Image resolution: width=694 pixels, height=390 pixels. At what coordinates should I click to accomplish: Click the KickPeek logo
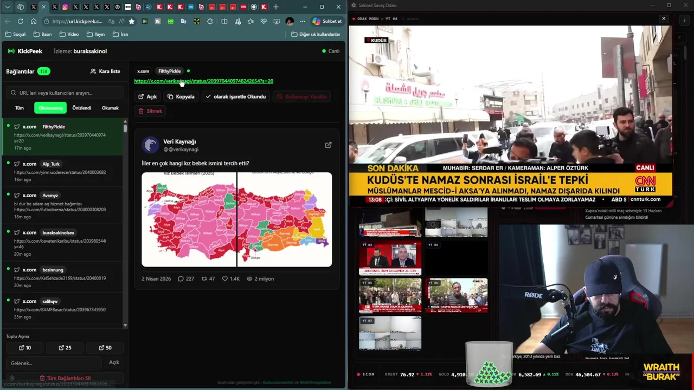click(x=25, y=51)
